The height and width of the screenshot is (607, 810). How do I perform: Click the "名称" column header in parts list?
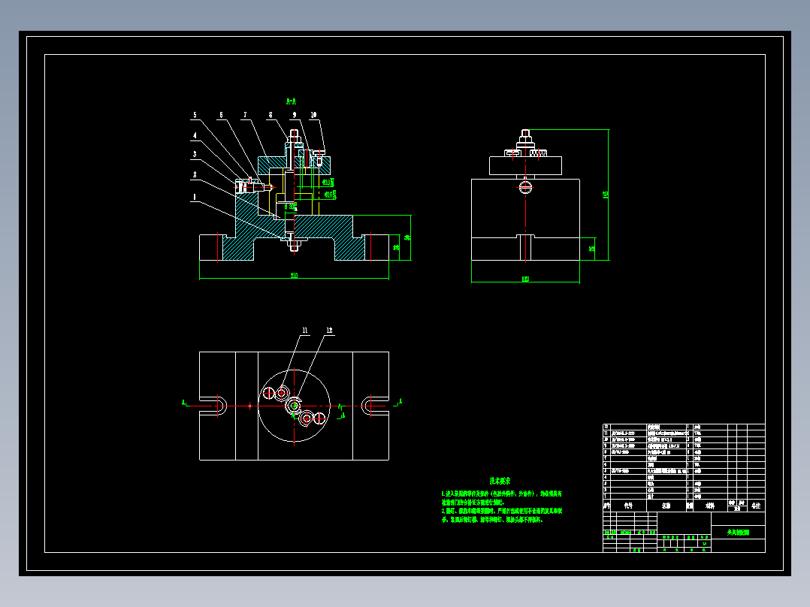point(666,506)
